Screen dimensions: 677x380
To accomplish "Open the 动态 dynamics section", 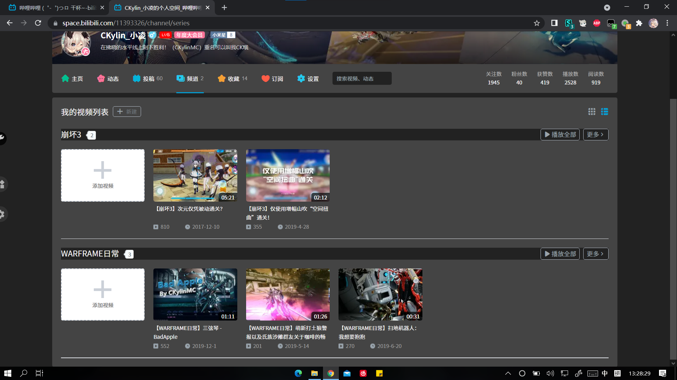I will 108,78.
